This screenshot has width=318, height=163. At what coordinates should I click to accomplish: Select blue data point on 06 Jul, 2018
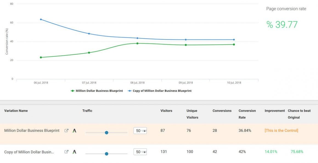tap(41, 19)
